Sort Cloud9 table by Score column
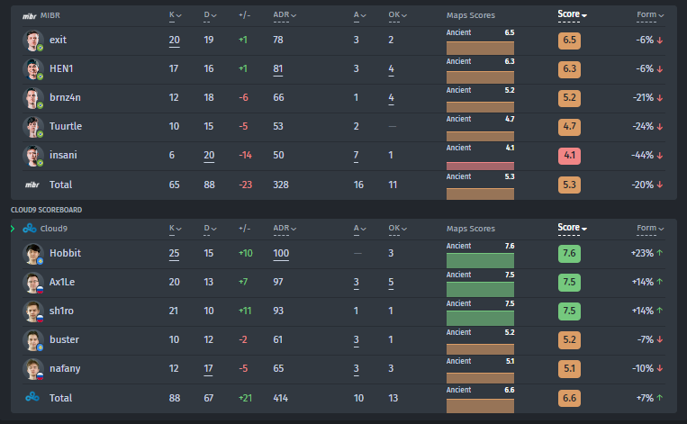This screenshot has height=424, width=687. (x=573, y=228)
